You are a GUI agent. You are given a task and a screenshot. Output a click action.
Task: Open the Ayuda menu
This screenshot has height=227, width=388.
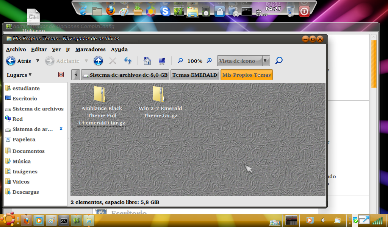[119, 50]
